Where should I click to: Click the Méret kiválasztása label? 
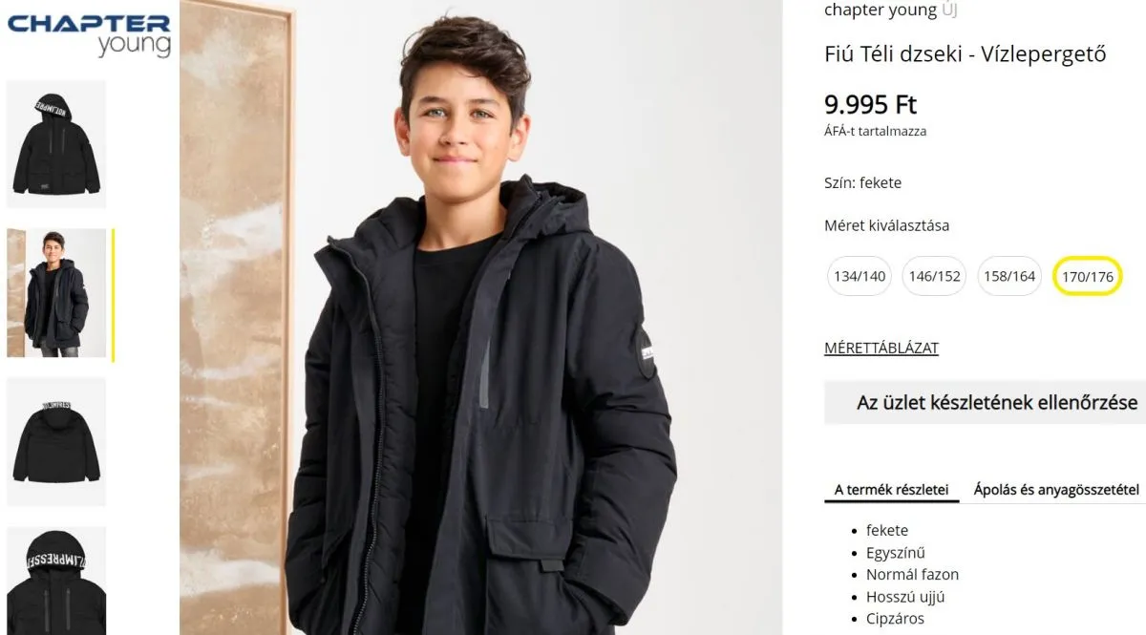click(x=886, y=226)
